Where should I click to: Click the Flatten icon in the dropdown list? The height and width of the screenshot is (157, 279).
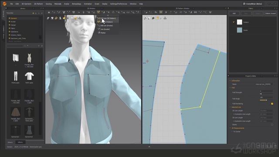99,33
